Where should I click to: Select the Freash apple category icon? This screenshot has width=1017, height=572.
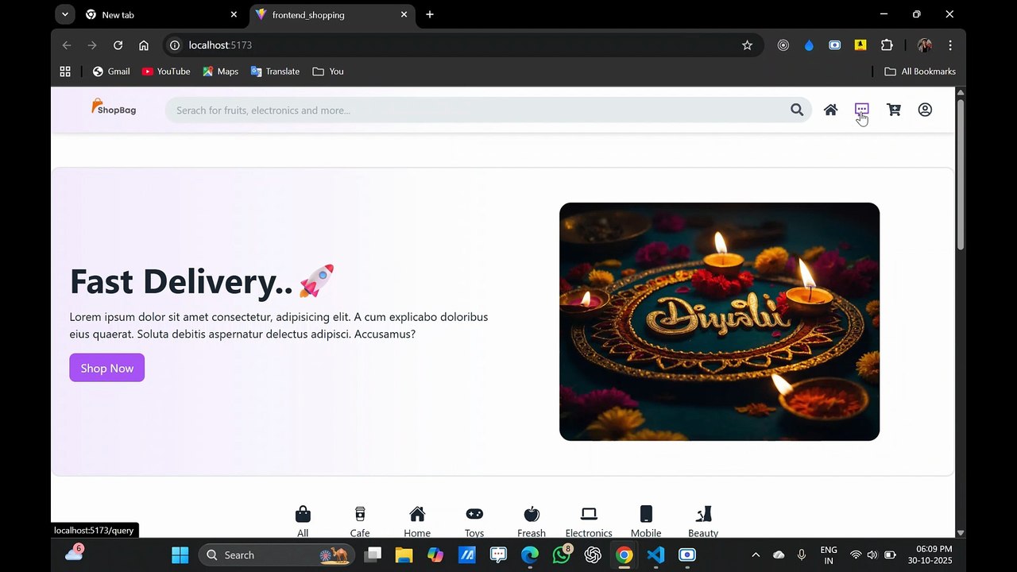(532, 514)
